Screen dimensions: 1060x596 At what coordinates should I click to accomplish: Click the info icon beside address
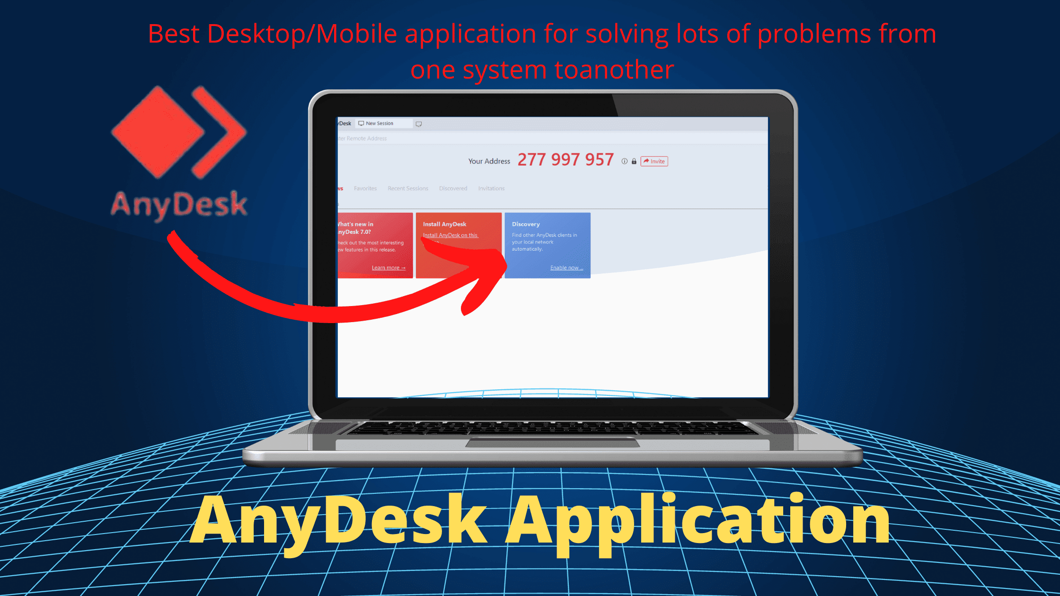click(624, 161)
